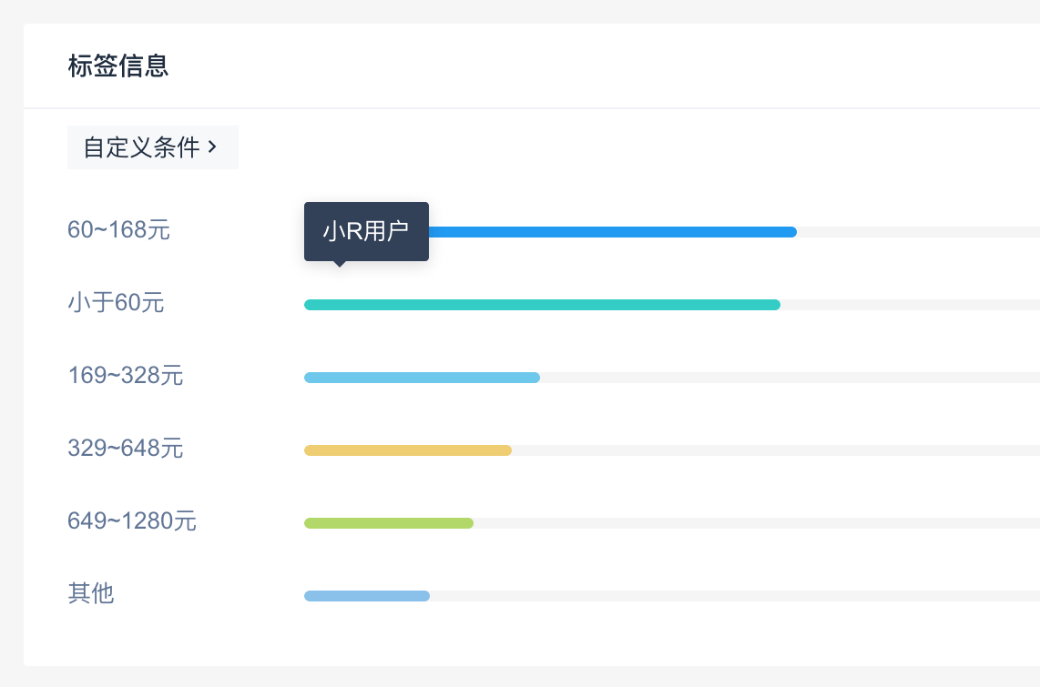The width and height of the screenshot is (1040, 687).
Task: Click the chevron arrow beside 自定义条件
Action: [213, 146]
